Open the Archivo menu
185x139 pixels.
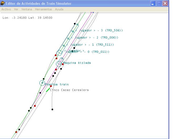pyautogui.click(x=6, y=9)
